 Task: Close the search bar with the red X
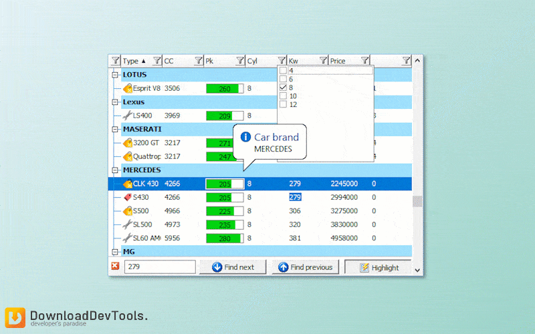click(x=115, y=267)
